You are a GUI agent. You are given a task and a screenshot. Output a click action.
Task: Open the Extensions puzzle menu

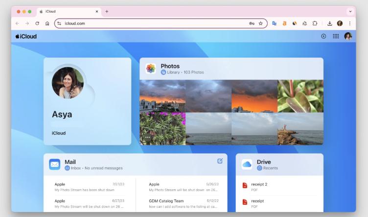pos(315,23)
